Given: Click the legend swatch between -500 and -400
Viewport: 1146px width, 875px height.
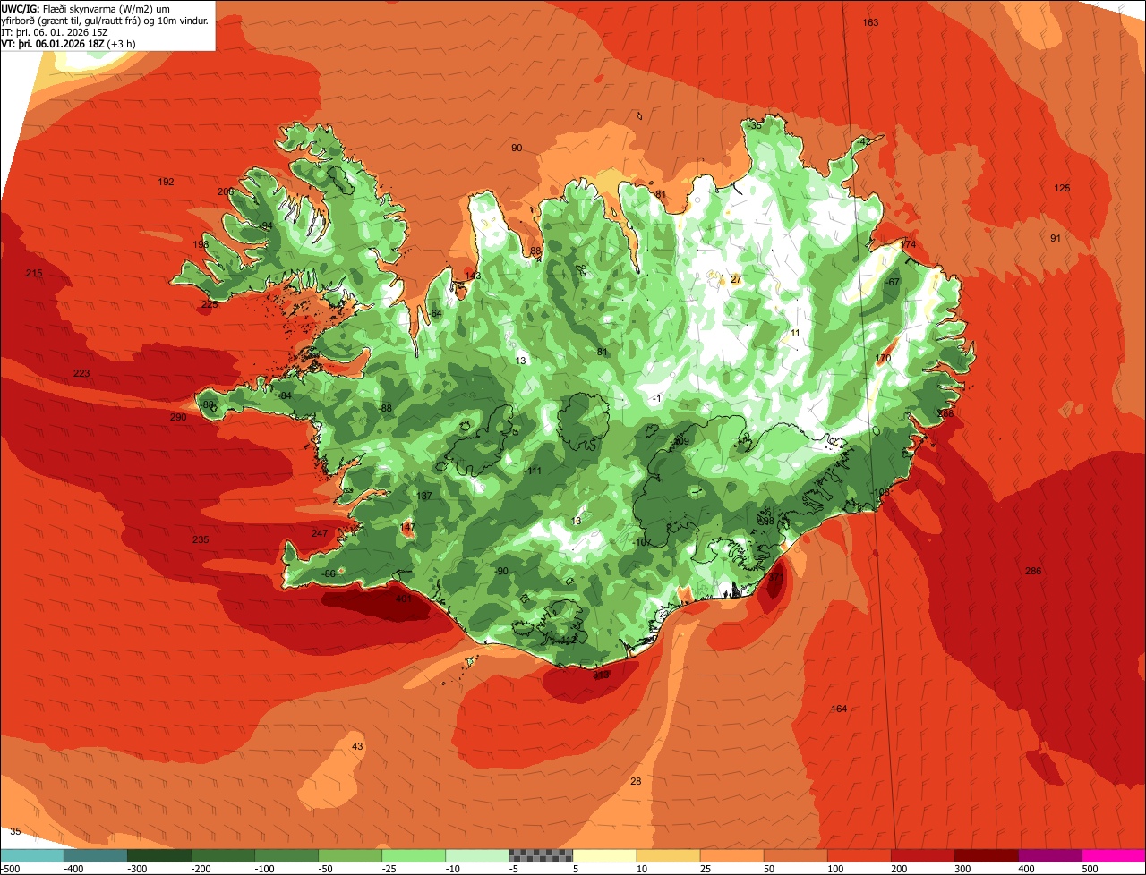Looking at the screenshot, I should point(31,855).
